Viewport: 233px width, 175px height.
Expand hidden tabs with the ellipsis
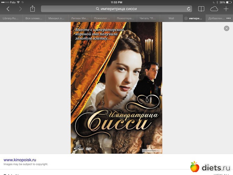pyautogui.click(x=228, y=18)
